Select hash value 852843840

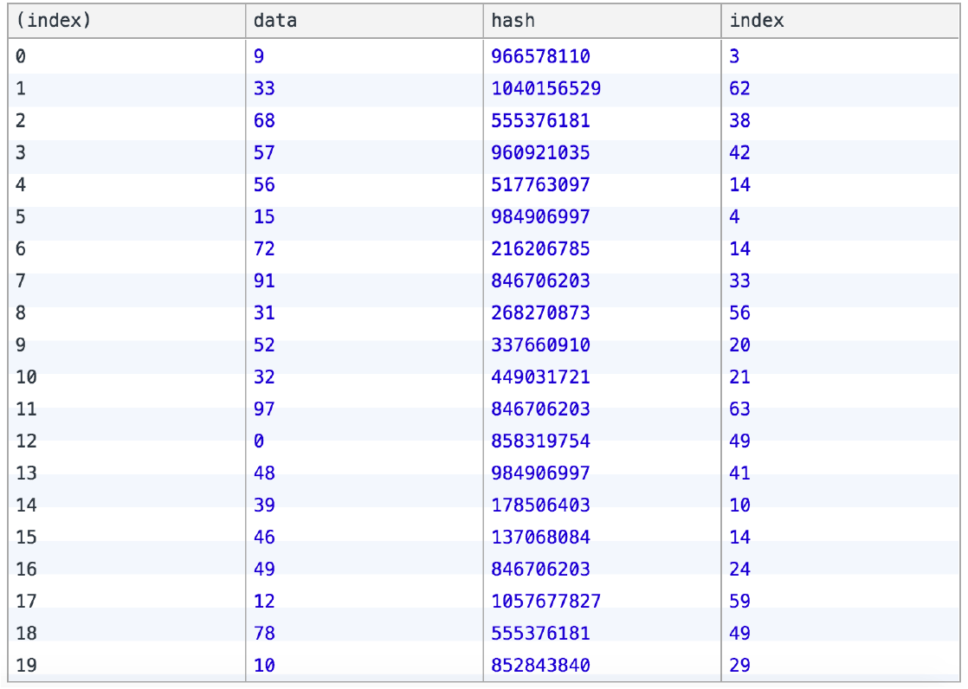coord(541,666)
